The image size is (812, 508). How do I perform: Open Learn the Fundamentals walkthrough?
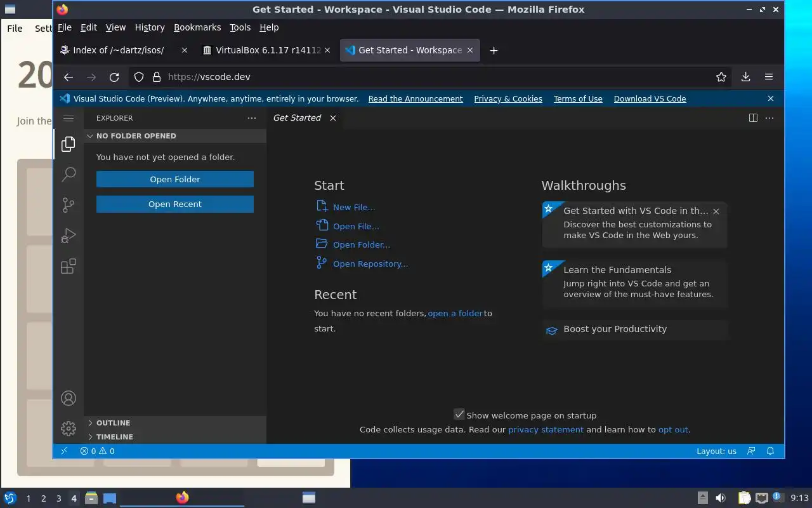[x=634, y=284]
